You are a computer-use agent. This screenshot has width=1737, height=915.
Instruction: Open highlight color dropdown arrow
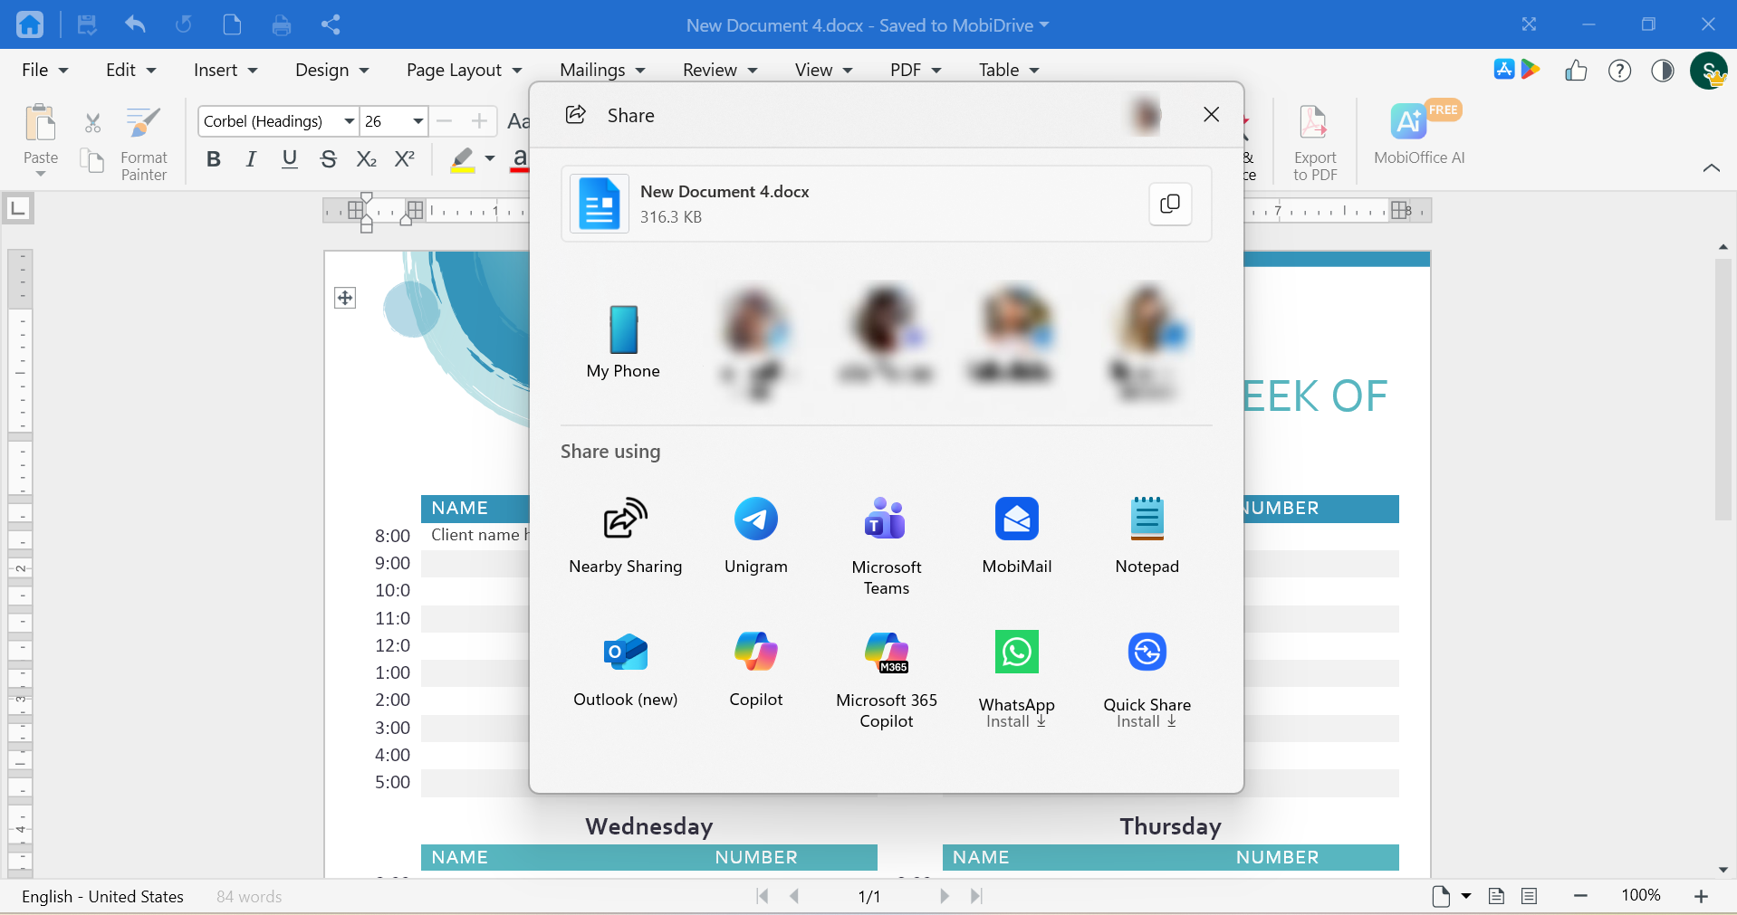(x=490, y=159)
